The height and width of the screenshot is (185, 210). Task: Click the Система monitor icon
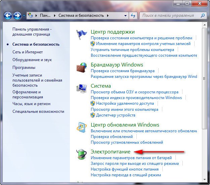click(x=82, y=89)
